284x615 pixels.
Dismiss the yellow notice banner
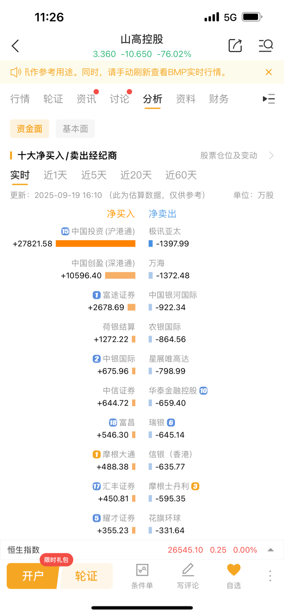pyautogui.click(x=269, y=72)
